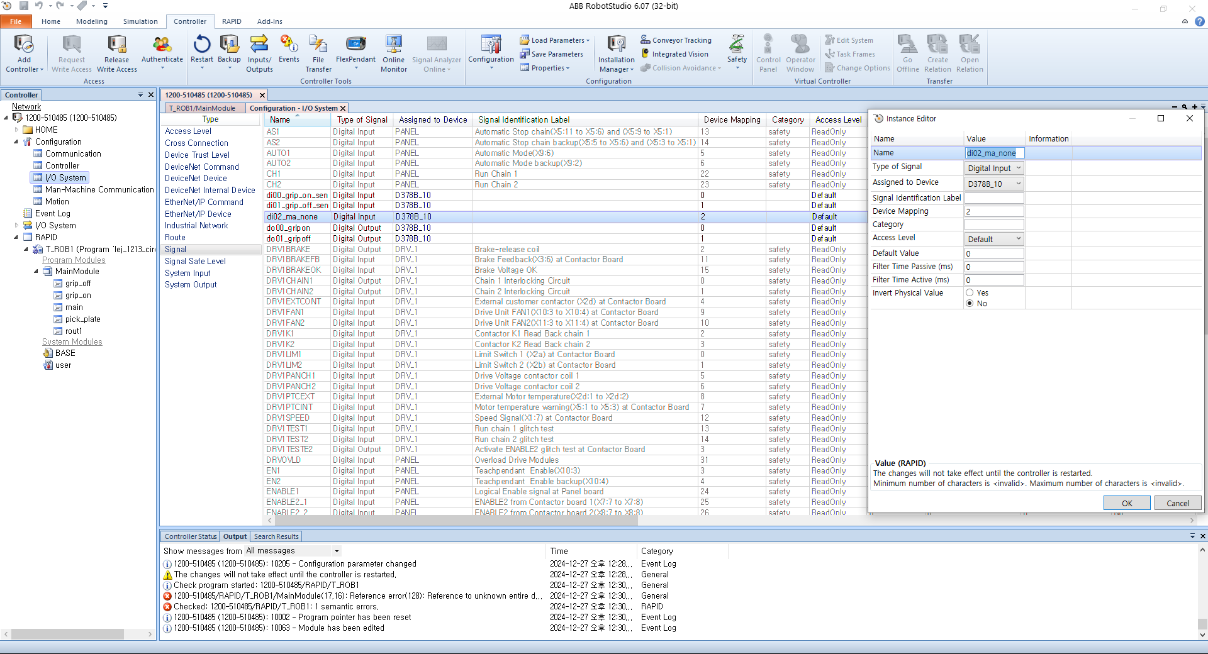
Task: Open Installation Manager
Action: point(616,53)
